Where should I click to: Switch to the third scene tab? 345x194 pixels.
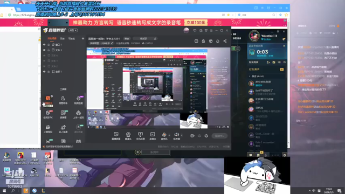click(x=72, y=38)
